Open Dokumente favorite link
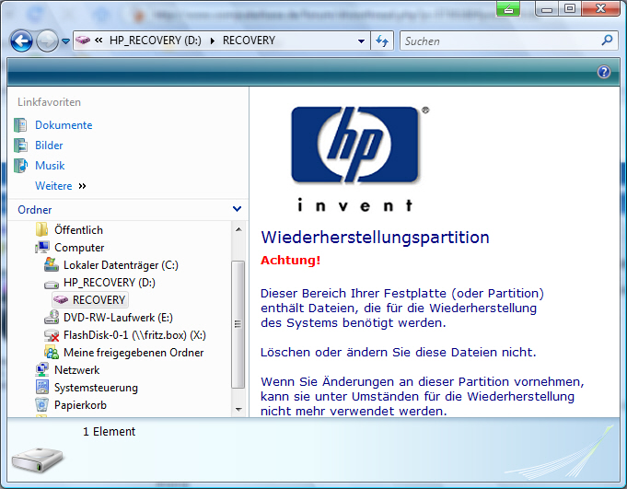This screenshot has width=627, height=489. point(64,125)
